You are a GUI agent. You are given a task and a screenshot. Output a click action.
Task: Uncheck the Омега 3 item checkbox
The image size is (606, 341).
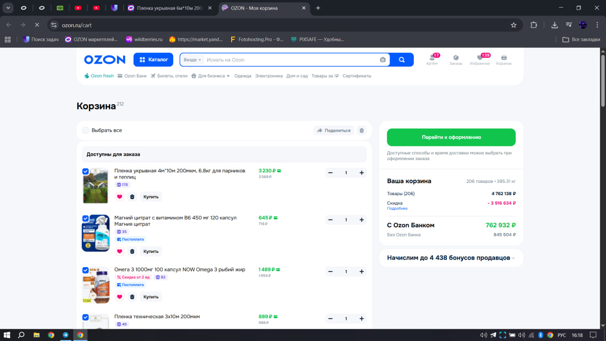pyautogui.click(x=86, y=270)
